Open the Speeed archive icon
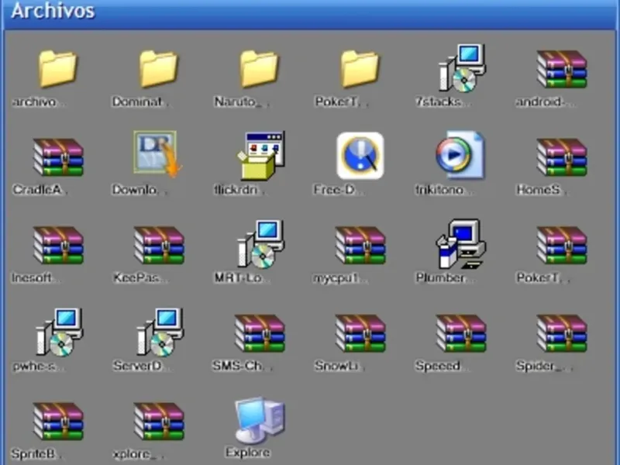The height and width of the screenshot is (465, 620). [461, 333]
